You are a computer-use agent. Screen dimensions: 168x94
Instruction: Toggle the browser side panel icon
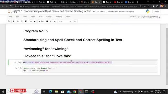(157, 6)
